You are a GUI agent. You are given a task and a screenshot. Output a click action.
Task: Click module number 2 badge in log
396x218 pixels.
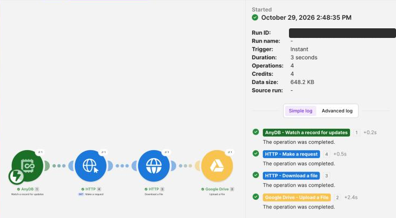tap(338, 197)
